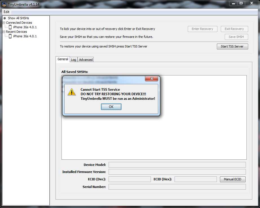Click the Serial Number field
The image size is (260, 208).
click(x=177, y=187)
